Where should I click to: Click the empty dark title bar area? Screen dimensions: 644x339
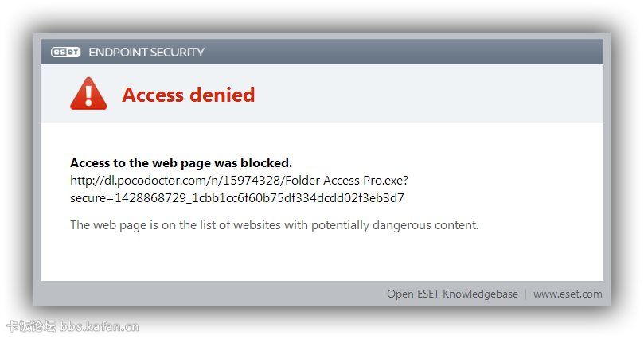point(398,53)
